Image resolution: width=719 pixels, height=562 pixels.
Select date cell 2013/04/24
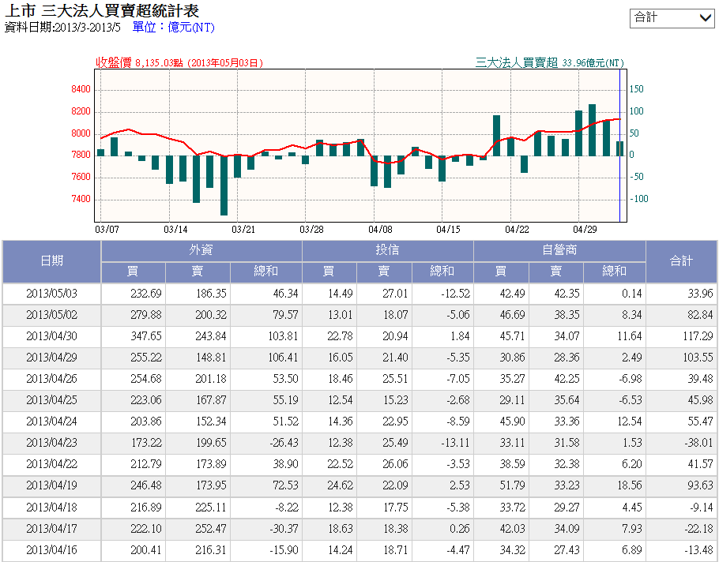coord(52,421)
